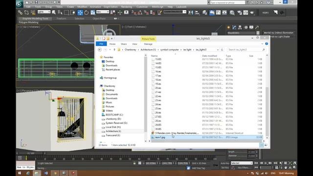Choose the Rectangular Selection Region tool
Image resolution: width=313 pixels, height=176 pixels.
[x=67, y=13]
